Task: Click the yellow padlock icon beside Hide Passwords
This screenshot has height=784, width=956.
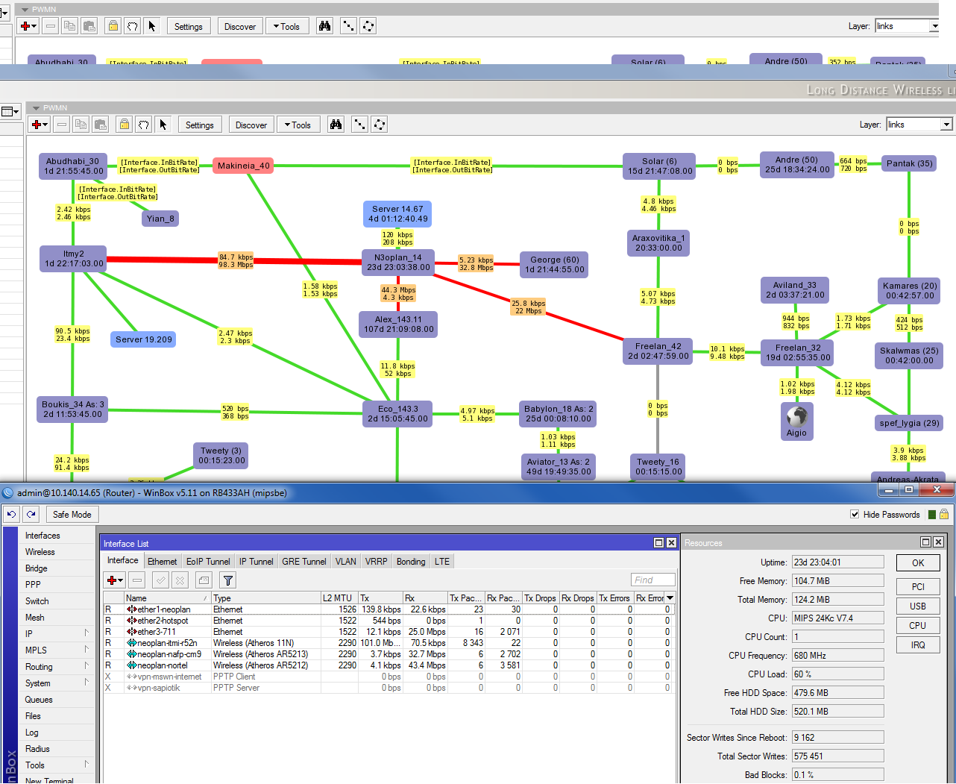Action: [x=944, y=515]
